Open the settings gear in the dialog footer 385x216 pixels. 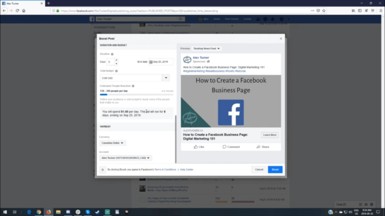[x=103, y=170]
